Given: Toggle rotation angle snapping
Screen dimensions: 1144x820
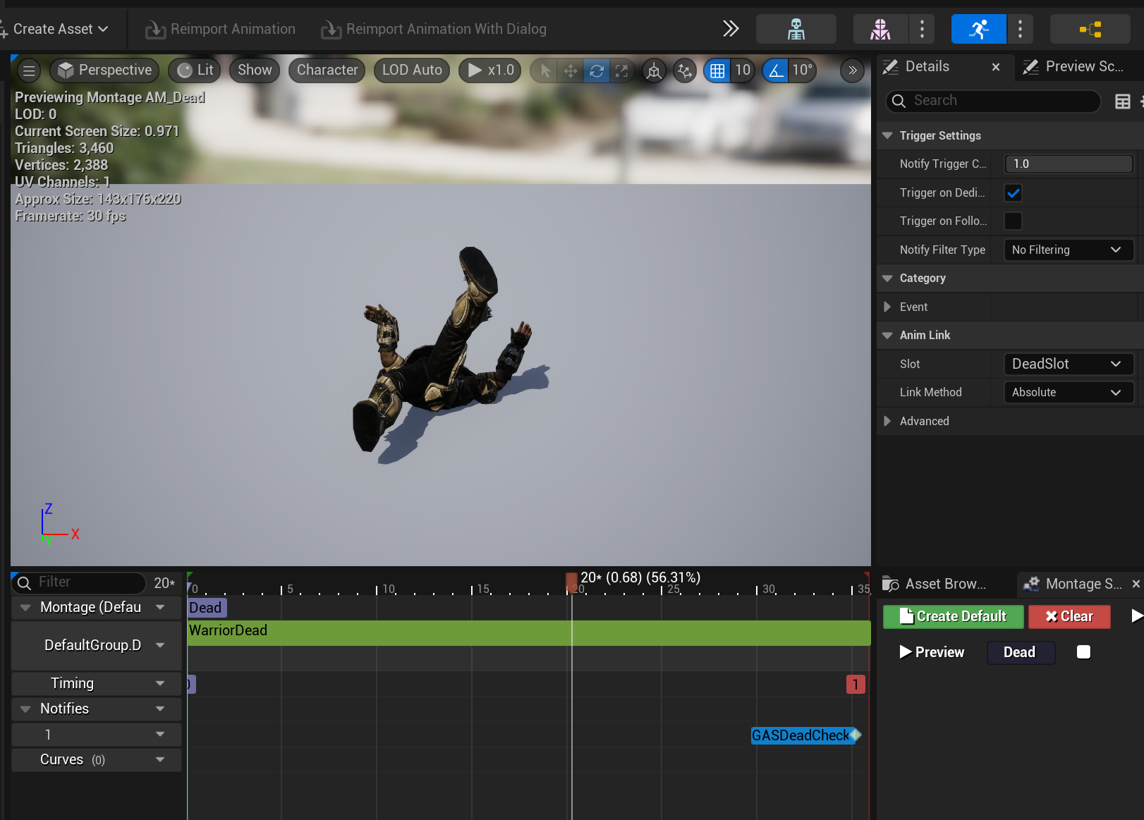Looking at the screenshot, I should (x=776, y=71).
